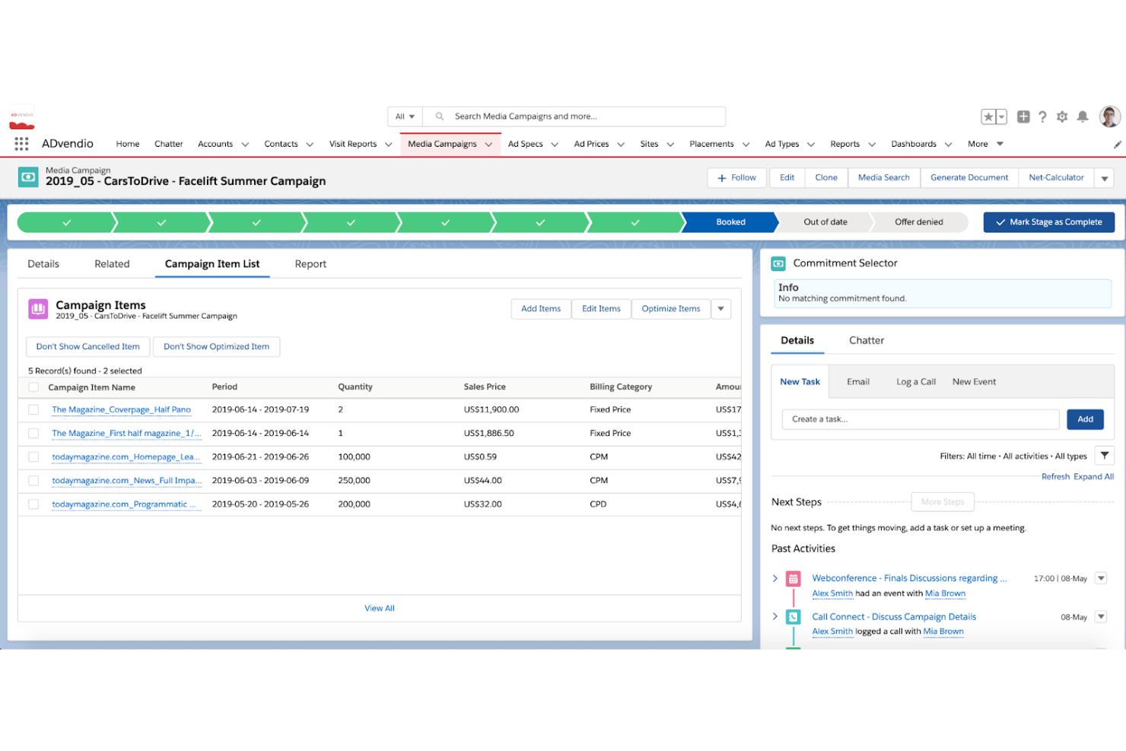Click the Webconference event calendar icon

point(794,578)
